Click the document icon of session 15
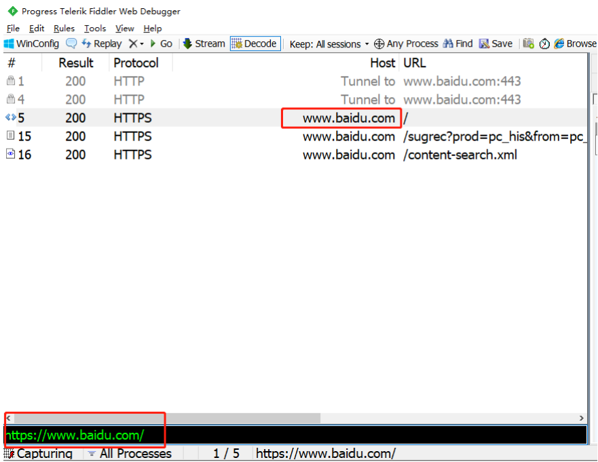Screen dimensions: 598x462 (11, 135)
